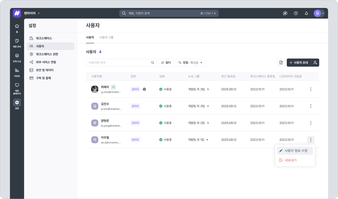The image size is (338, 199).
Task: Open the 정렬 : 최신순 dropdown
Action: click(x=191, y=63)
